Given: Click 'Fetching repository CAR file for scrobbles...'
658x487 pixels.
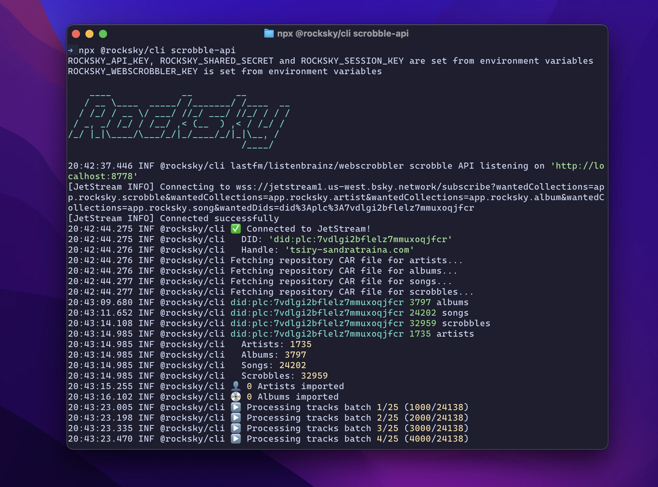Looking at the screenshot, I should [352, 292].
